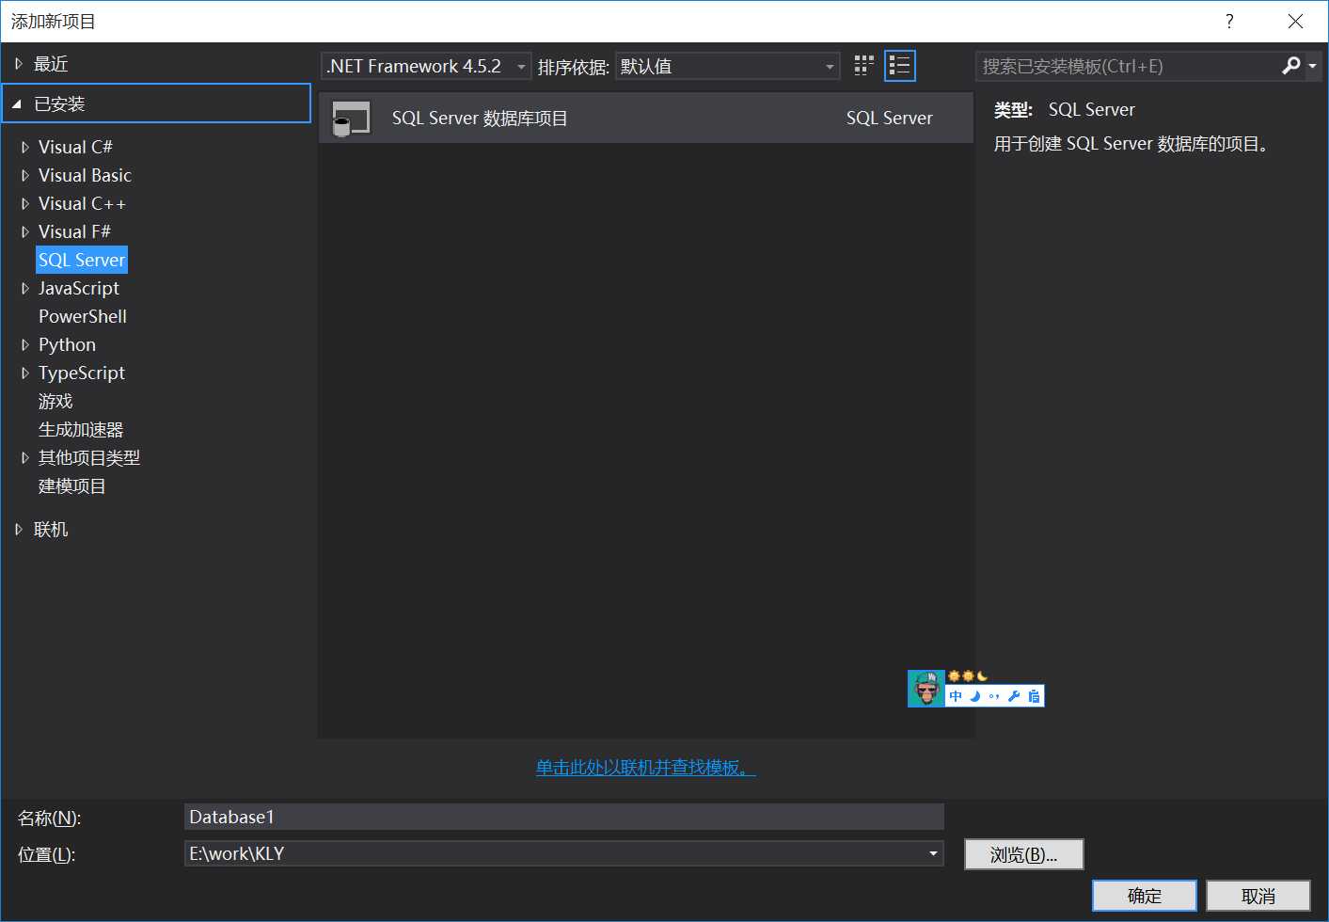Open the .NET Framework 4.5.2 dropdown
1329x922 pixels.
point(426,66)
